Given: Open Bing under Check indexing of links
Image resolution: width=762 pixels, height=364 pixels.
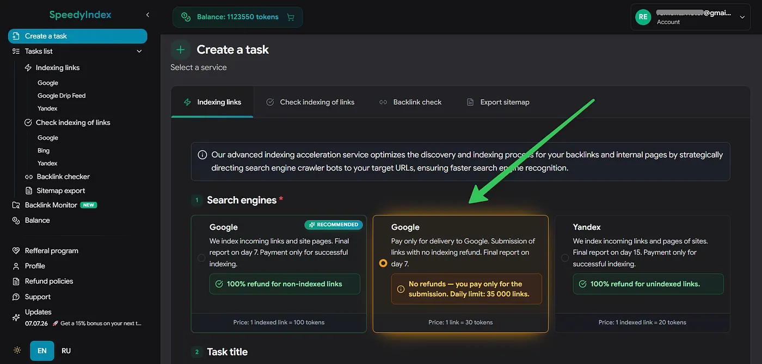Looking at the screenshot, I should point(44,150).
